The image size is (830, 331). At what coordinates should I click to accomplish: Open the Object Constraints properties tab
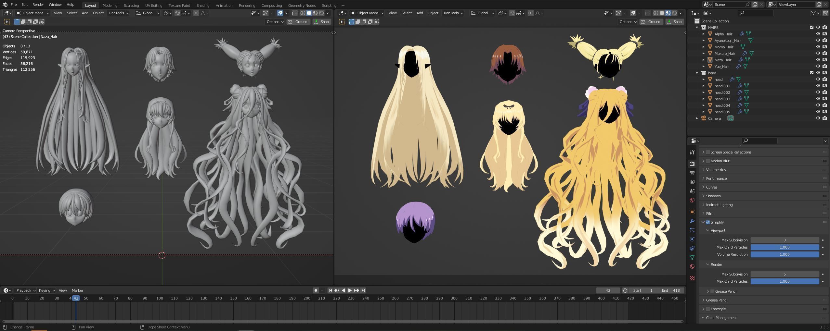click(x=692, y=248)
